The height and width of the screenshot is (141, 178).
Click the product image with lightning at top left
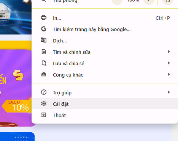pos(16,17)
